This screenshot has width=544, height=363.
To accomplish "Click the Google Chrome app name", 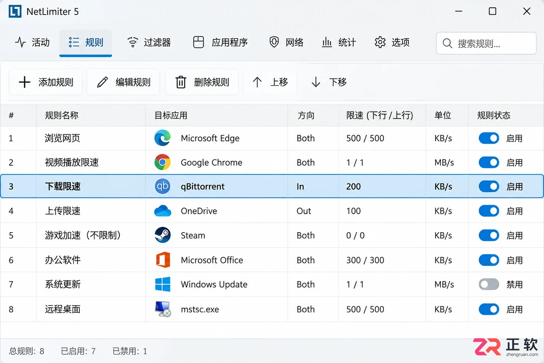I will (212, 163).
